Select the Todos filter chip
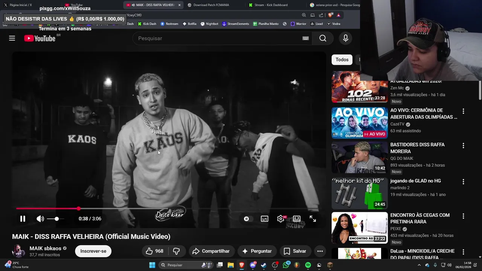 (342, 59)
